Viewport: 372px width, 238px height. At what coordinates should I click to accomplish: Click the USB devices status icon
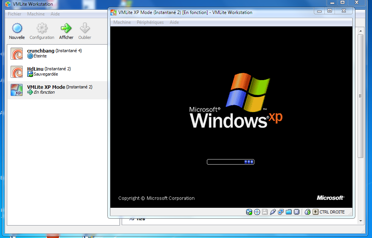pyautogui.click(x=273, y=212)
